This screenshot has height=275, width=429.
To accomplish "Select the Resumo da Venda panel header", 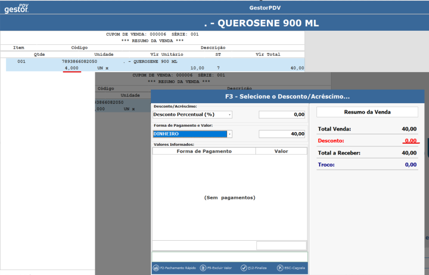I will (x=367, y=112).
